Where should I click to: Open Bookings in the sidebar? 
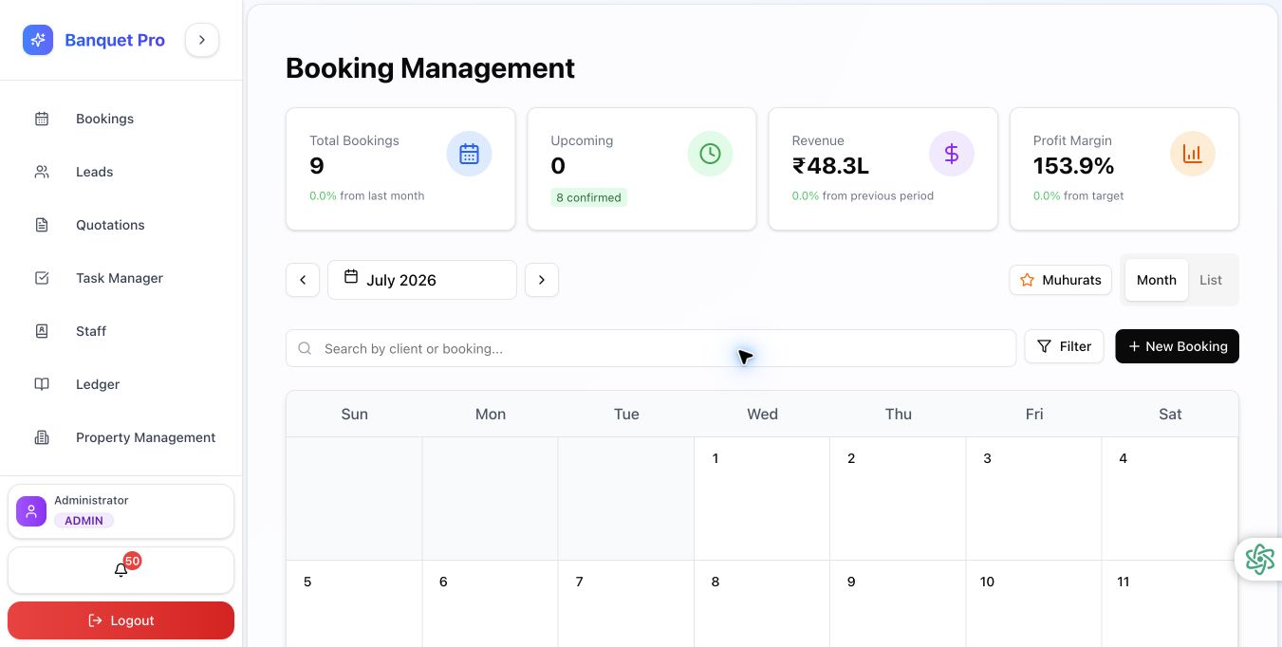click(121, 119)
